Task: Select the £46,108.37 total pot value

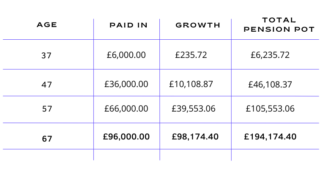Action: (270, 85)
